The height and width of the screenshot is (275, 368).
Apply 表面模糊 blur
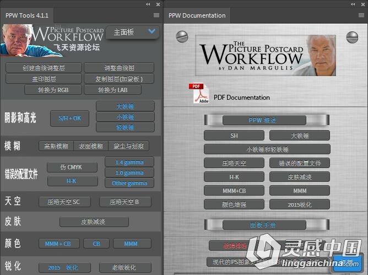point(91,146)
